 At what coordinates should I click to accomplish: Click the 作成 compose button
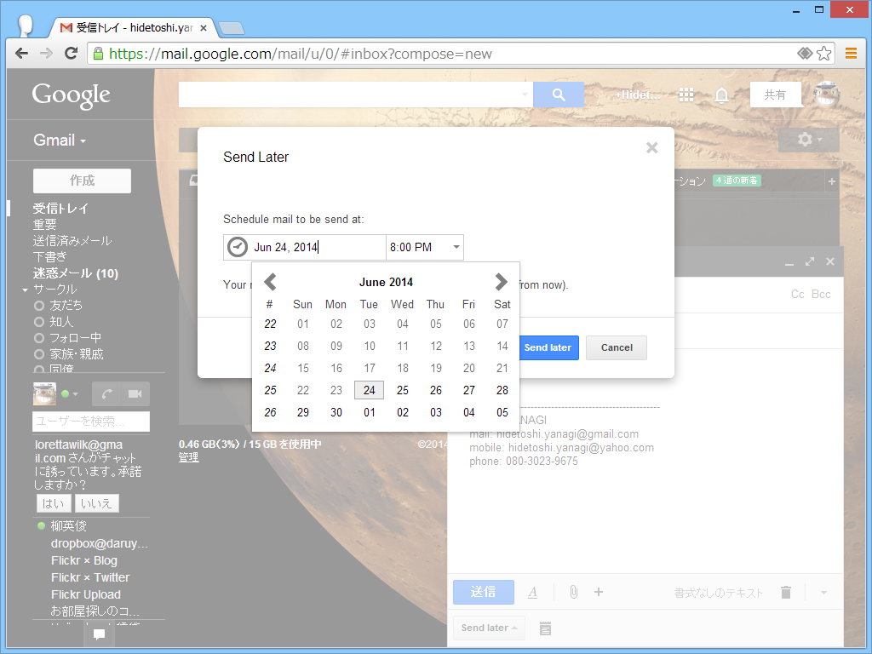point(82,181)
